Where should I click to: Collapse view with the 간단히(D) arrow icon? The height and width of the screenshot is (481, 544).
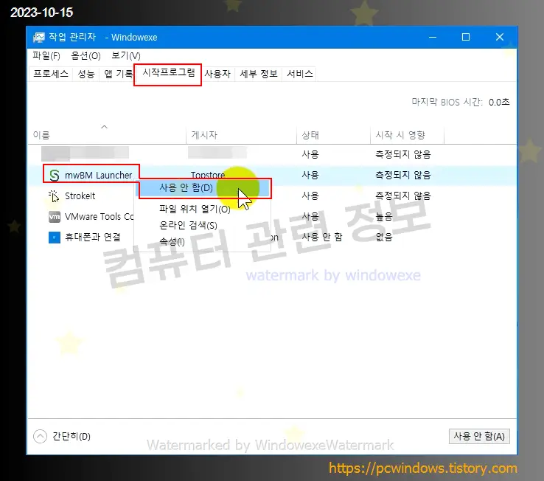coord(40,437)
